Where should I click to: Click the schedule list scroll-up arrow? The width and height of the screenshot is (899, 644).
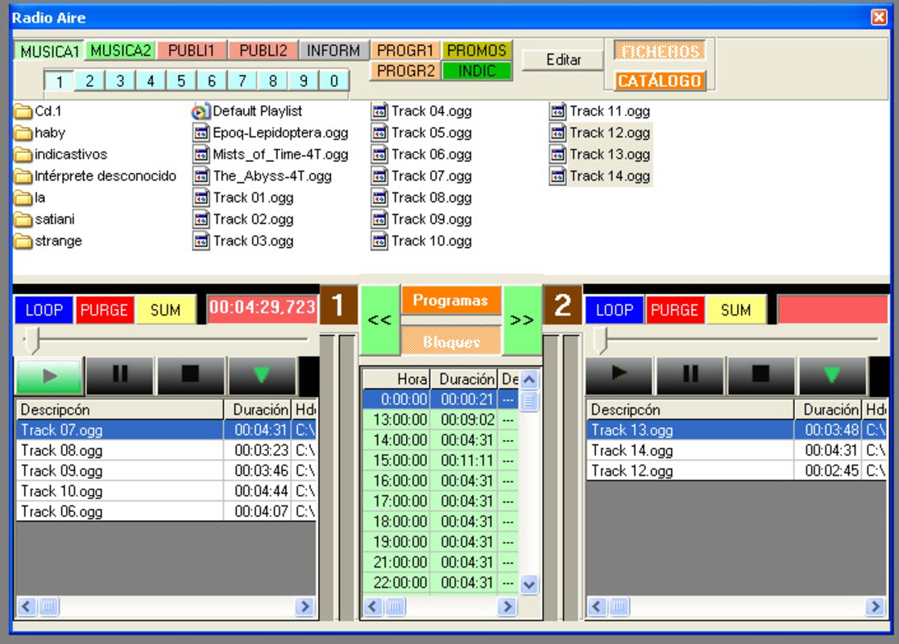click(x=529, y=379)
